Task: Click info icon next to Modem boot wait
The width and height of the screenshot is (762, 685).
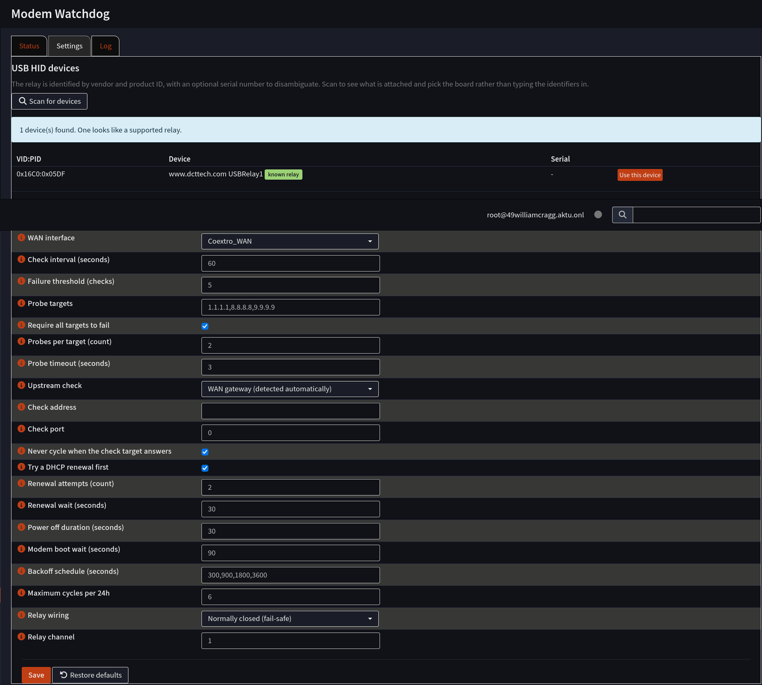Action: coord(21,548)
